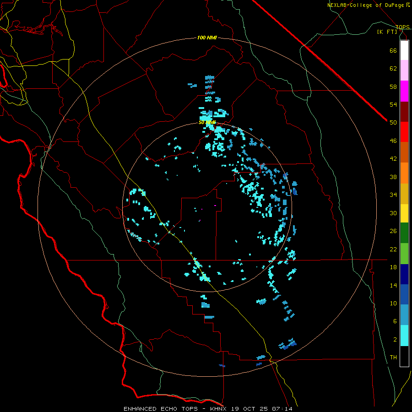Screen dimensions: 412x412
Task: Click the light green 26 kft swatch
Action: (404, 254)
